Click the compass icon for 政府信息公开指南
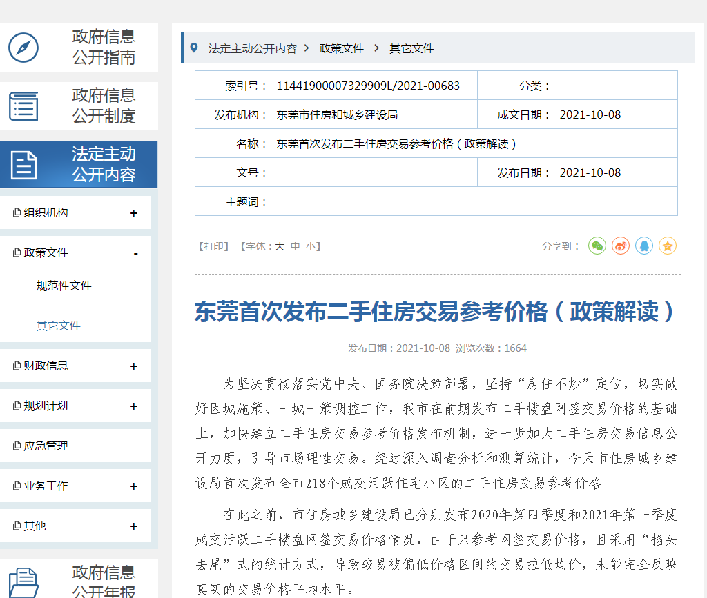This screenshot has height=598, width=707. (x=23, y=48)
